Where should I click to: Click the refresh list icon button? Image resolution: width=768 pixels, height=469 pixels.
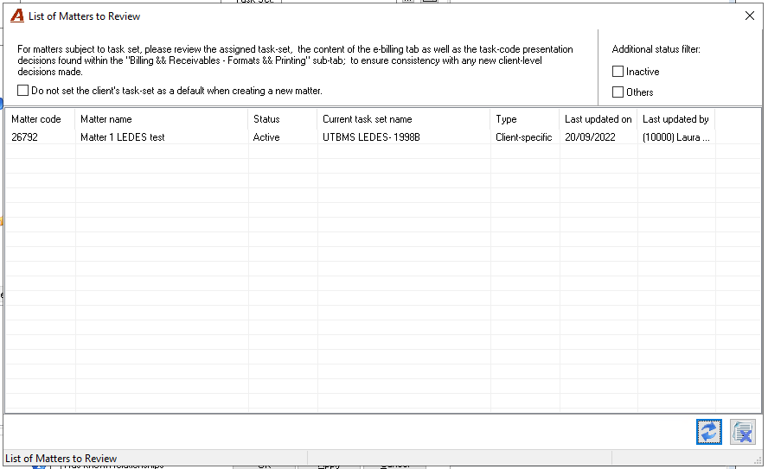[x=708, y=433]
